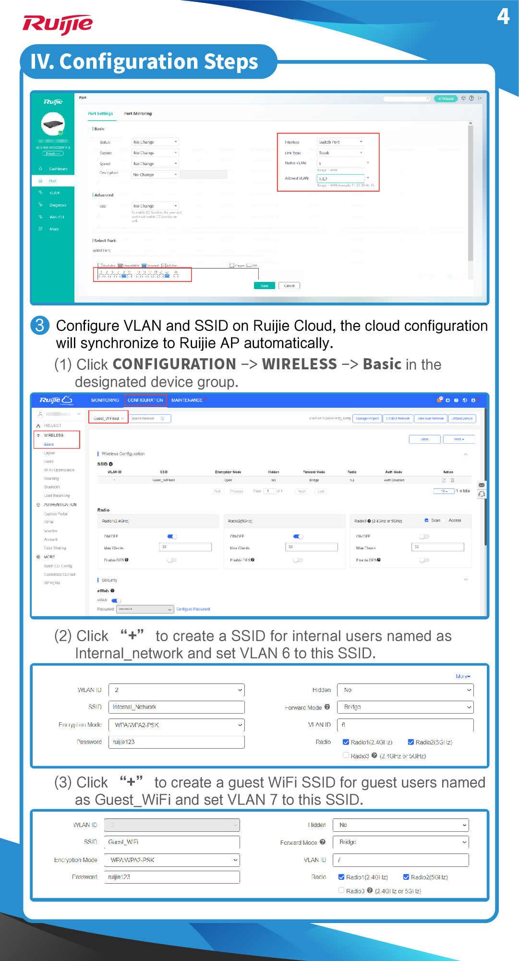Toggle the eWeb switch in the Security section
The height and width of the screenshot is (961, 519).
coord(116,600)
